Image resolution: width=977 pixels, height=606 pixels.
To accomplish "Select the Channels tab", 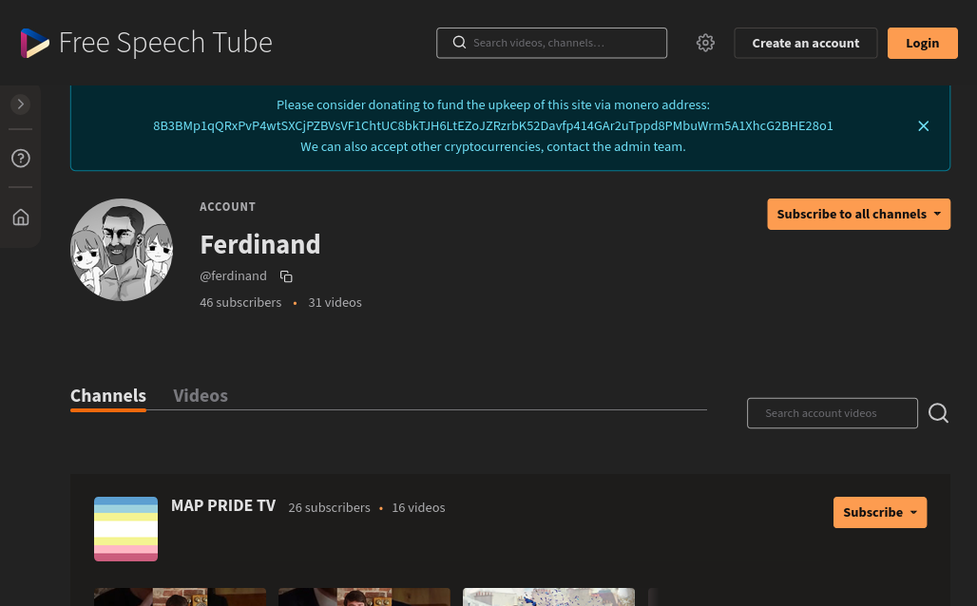I will (x=108, y=395).
